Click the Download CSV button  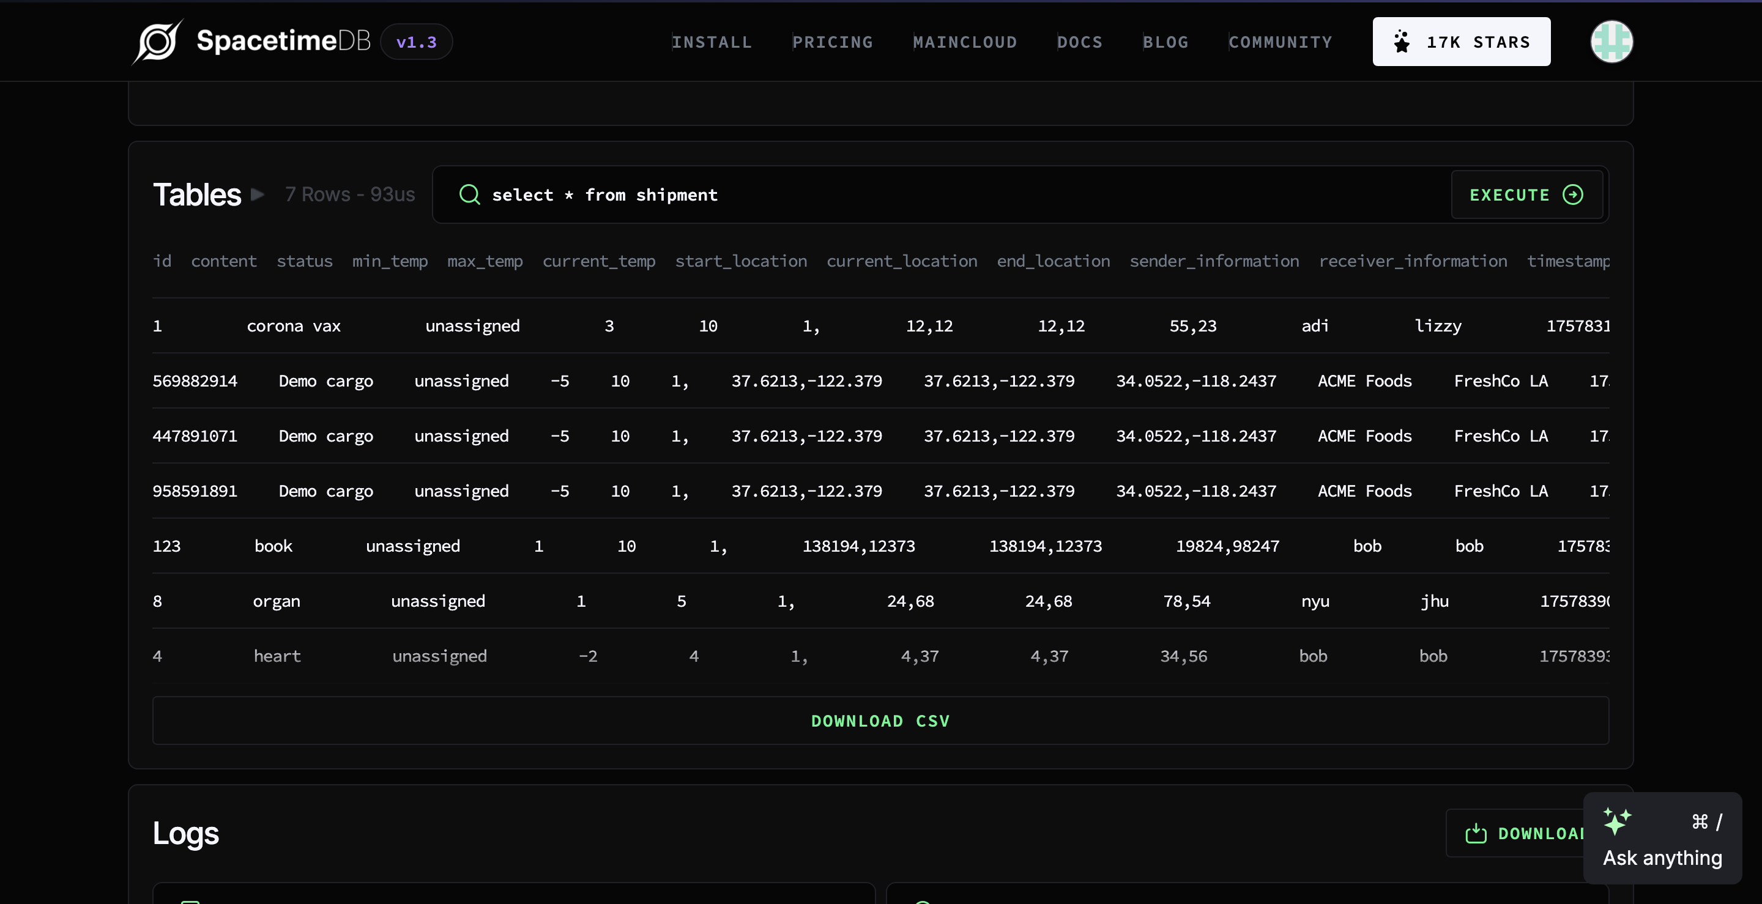click(x=880, y=721)
